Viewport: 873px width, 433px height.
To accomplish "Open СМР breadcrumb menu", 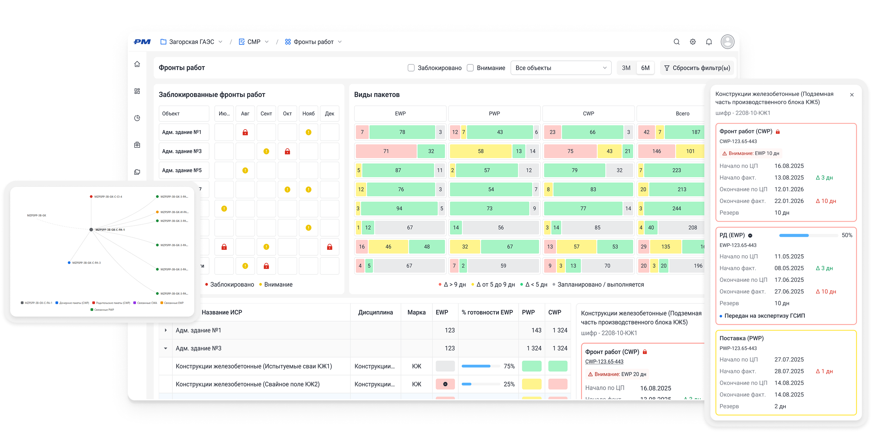I will [254, 42].
